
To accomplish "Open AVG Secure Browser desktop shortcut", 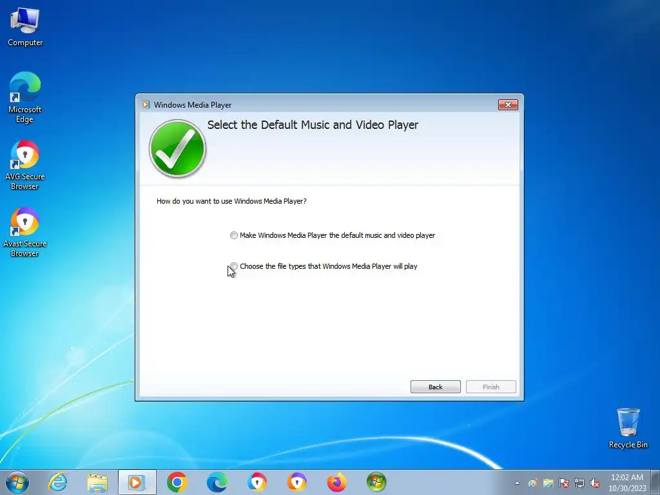I will 25,164.
